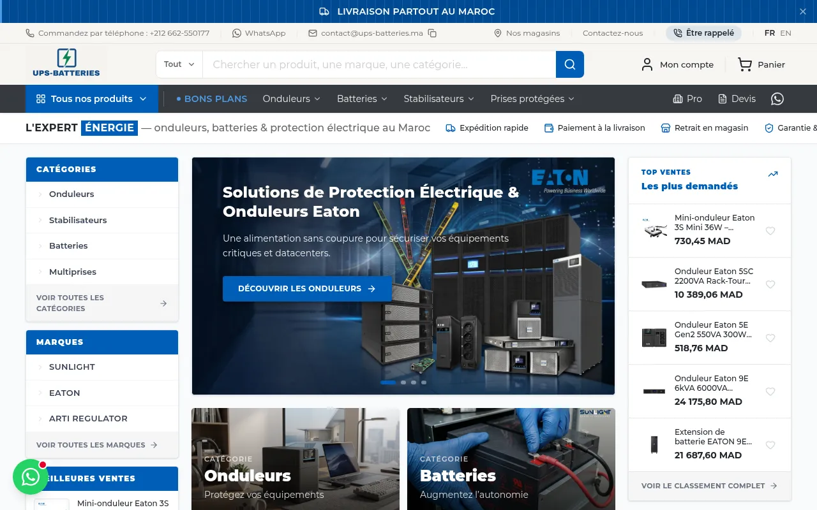The image size is (817, 510).
Task: Click the Contactez-nous link
Action: pos(613,33)
